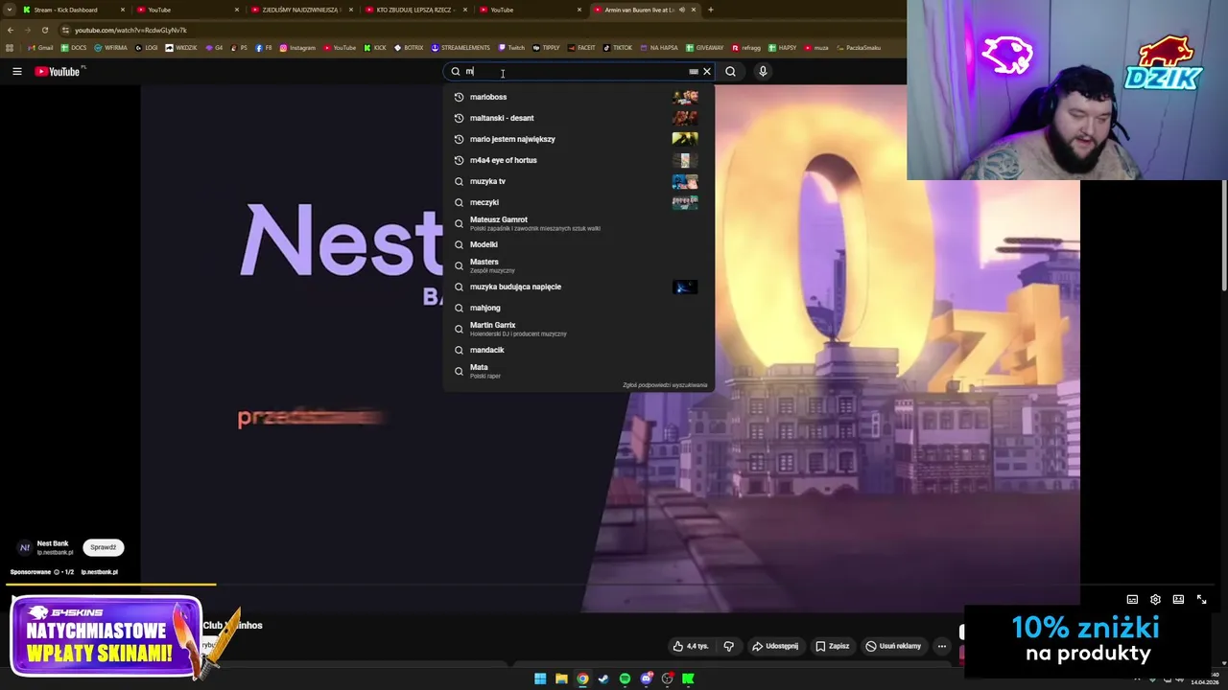Click the Usuń reklamy button
The width and height of the screenshot is (1228, 690).
(x=893, y=646)
